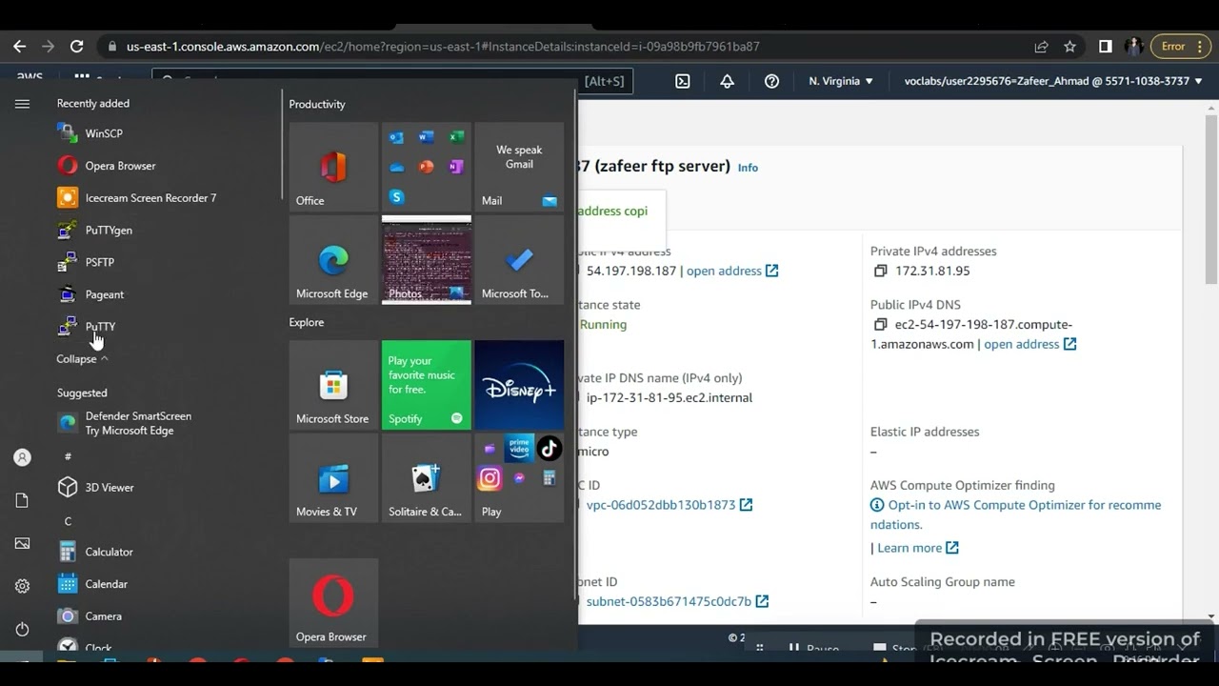Go back in the browser
The image size is (1219, 686).
(x=19, y=46)
